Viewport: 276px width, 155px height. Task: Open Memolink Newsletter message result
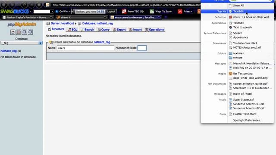(252, 63)
